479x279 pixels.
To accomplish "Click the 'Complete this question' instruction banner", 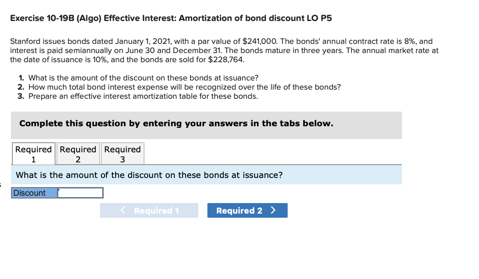I will (x=176, y=123).
